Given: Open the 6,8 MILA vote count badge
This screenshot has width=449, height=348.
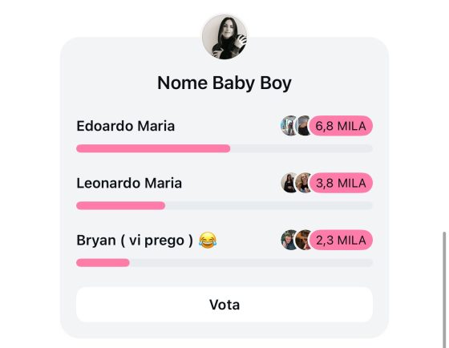Looking at the screenshot, I should 341,126.
